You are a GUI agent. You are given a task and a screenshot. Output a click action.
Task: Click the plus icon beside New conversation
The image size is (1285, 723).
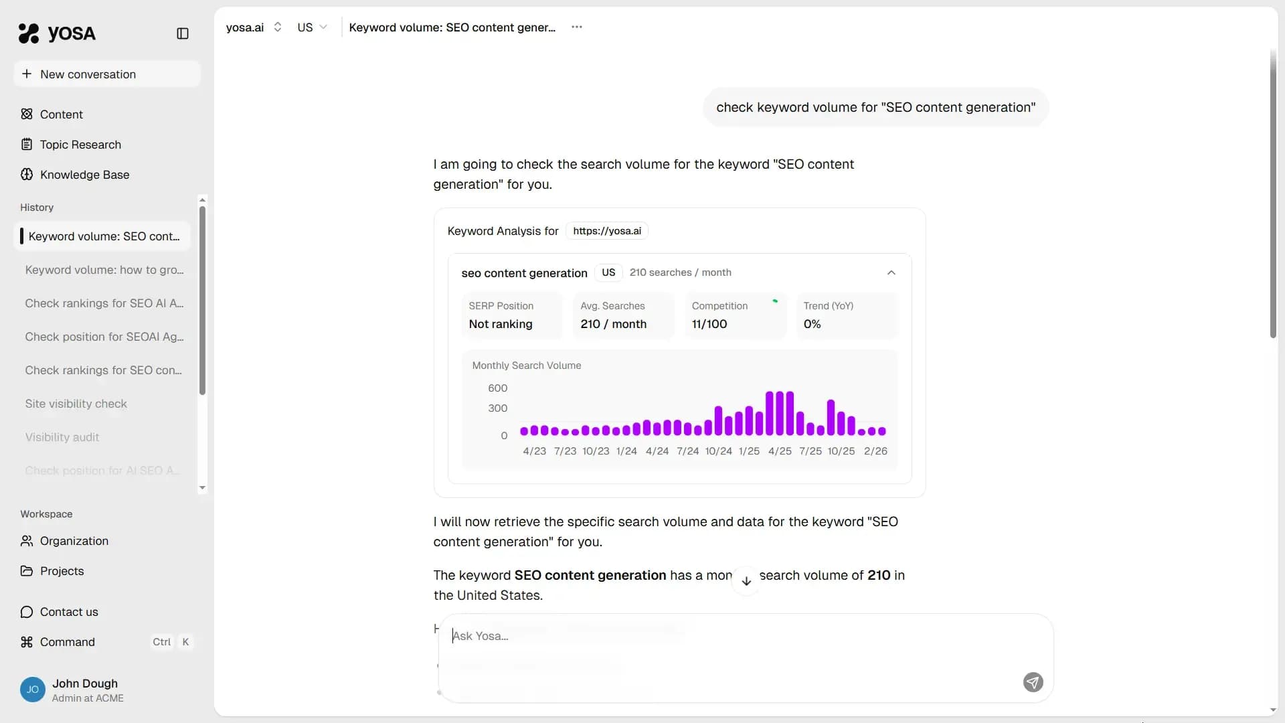[x=27, y=74]
